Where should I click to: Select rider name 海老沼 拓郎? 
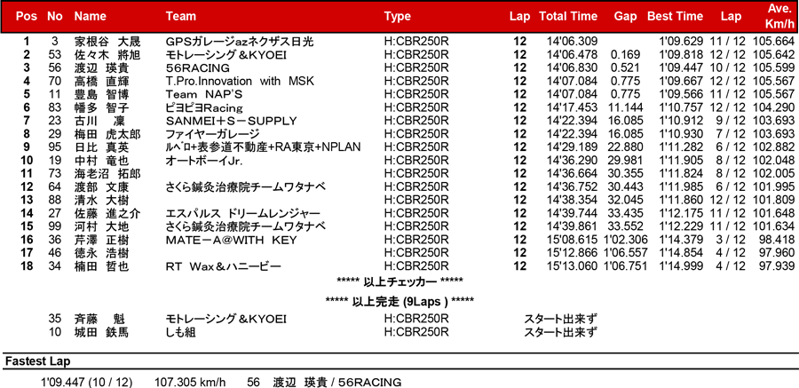pyautogui.click(x=107, y=174)
